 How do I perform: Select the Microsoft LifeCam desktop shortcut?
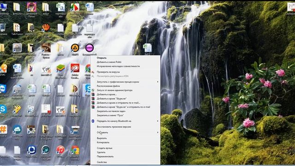[46, 150]
